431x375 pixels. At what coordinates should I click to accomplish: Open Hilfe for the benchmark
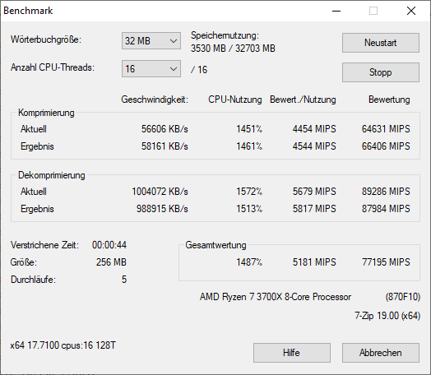click(x=292, y=353)
